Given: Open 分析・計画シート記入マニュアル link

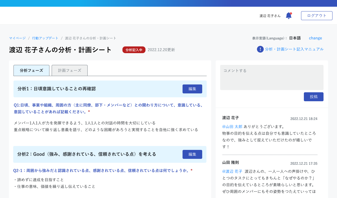Looking at the screenshot, I should (x=294, y=49).
